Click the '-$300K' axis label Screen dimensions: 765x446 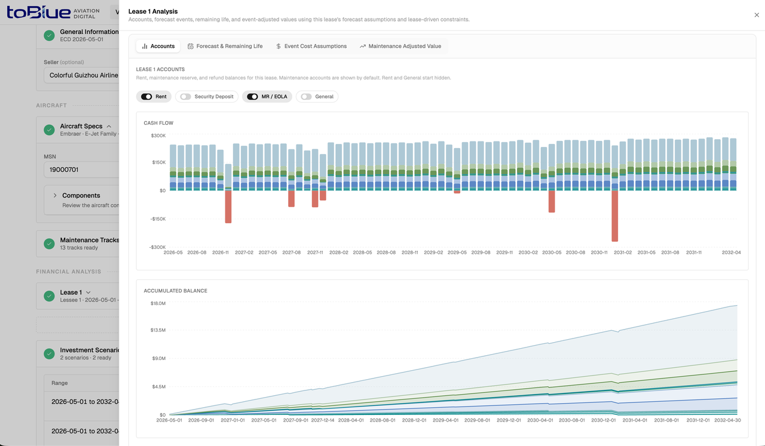[x=157, y=247]
